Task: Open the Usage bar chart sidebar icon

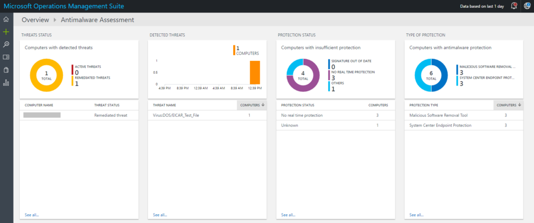Action: [x=6, y=83]
